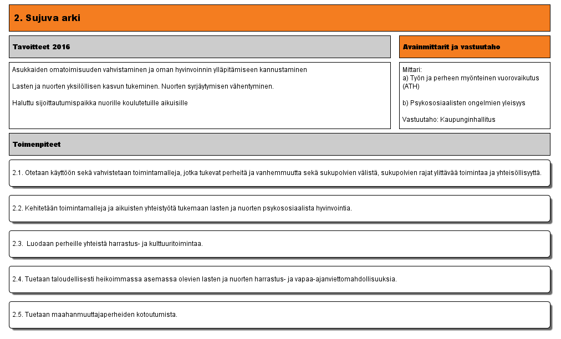Select 'a) Työn ja perheen myönteinen vuorovaikutus'
The width and height of the screenshot is (561, 339).
tap(471, 78)
